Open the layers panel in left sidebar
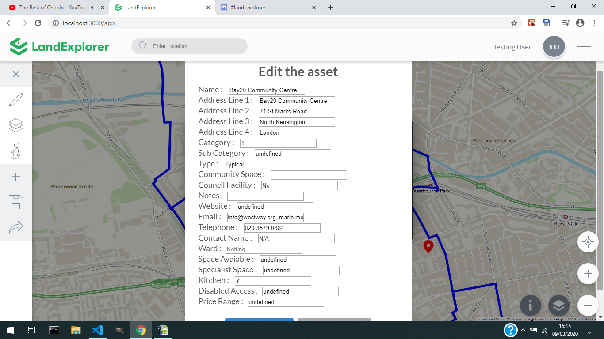This screenshot has height=339, width=604. tap(16, 125)
